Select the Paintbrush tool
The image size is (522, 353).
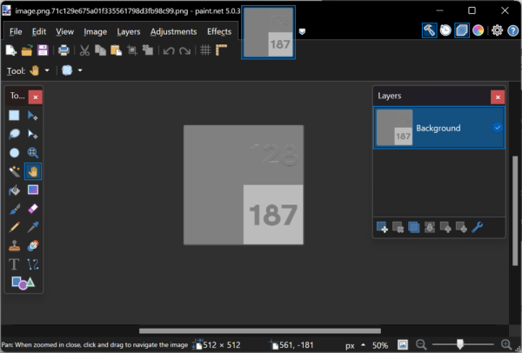coord(14,209)
